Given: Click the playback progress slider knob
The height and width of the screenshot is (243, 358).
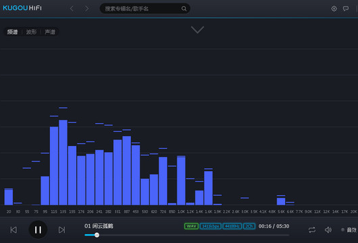Looking at the screenshot, I should 97,235.
